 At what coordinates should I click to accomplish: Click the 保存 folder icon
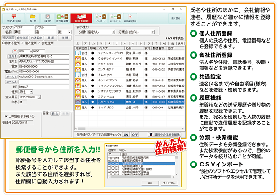pyautogui.click(x=33, y=18)
